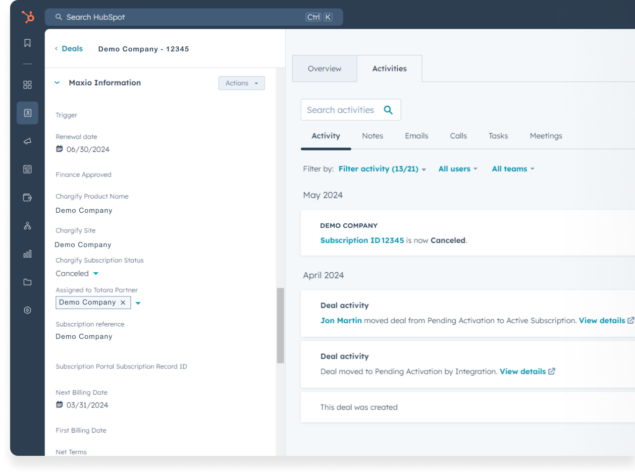This screenshot has width=635, height=476.
Task: Click Subscription Portal Subscription Record ID label
Action: [x=121, y=367]
